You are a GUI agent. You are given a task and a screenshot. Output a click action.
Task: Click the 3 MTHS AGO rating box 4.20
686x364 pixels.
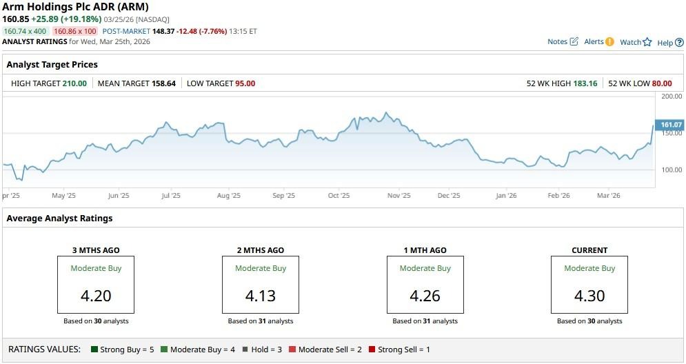pos(96,285)
